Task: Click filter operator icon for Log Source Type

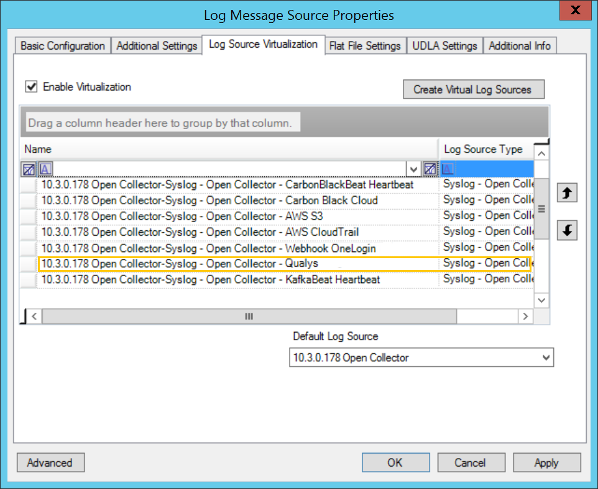Action: (448, 169)
